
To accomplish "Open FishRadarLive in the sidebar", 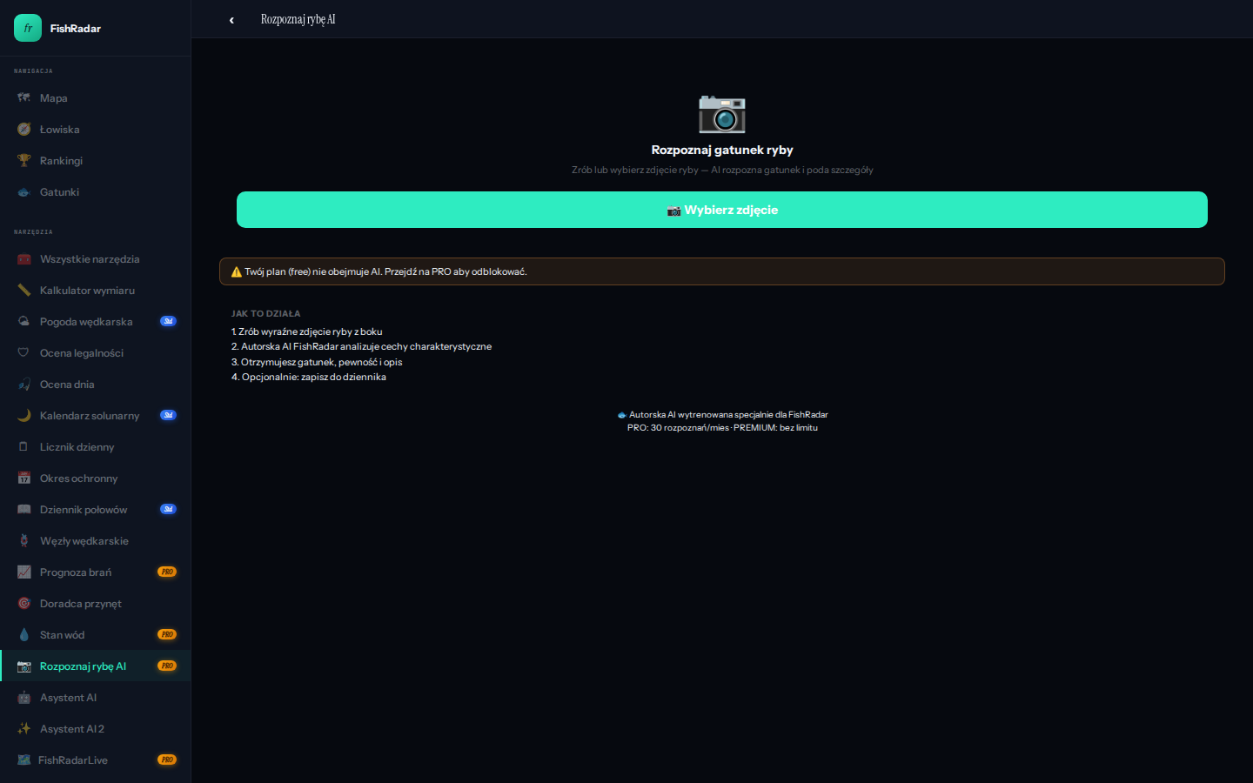I will pyautogui.click(x=73, y=760).
